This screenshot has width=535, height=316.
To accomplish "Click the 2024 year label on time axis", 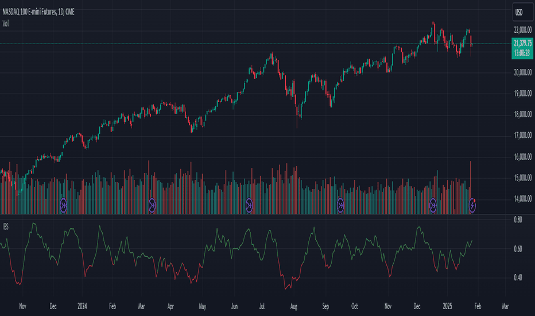I will pos(82,306).
